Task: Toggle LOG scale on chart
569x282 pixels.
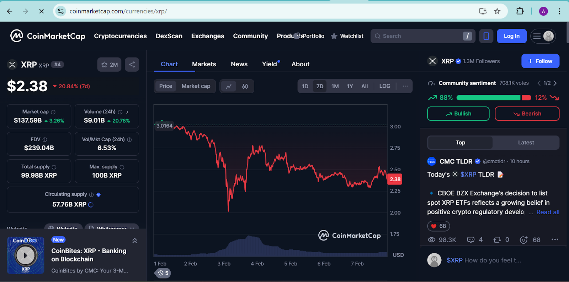Action: [385, 86]
